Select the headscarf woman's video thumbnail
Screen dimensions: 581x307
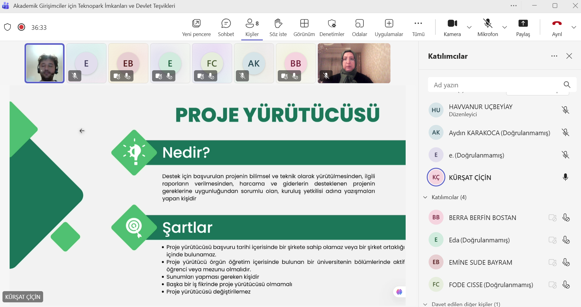pyautogui.click(x=354, y=63)
